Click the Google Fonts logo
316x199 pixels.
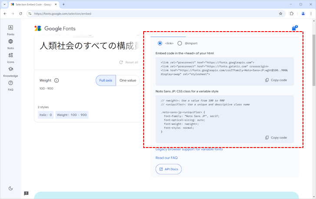[x=55, y=29]
